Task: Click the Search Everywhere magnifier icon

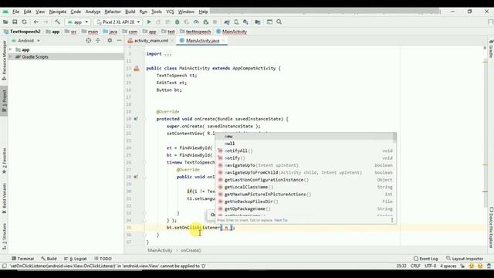Action: point(279,22)
